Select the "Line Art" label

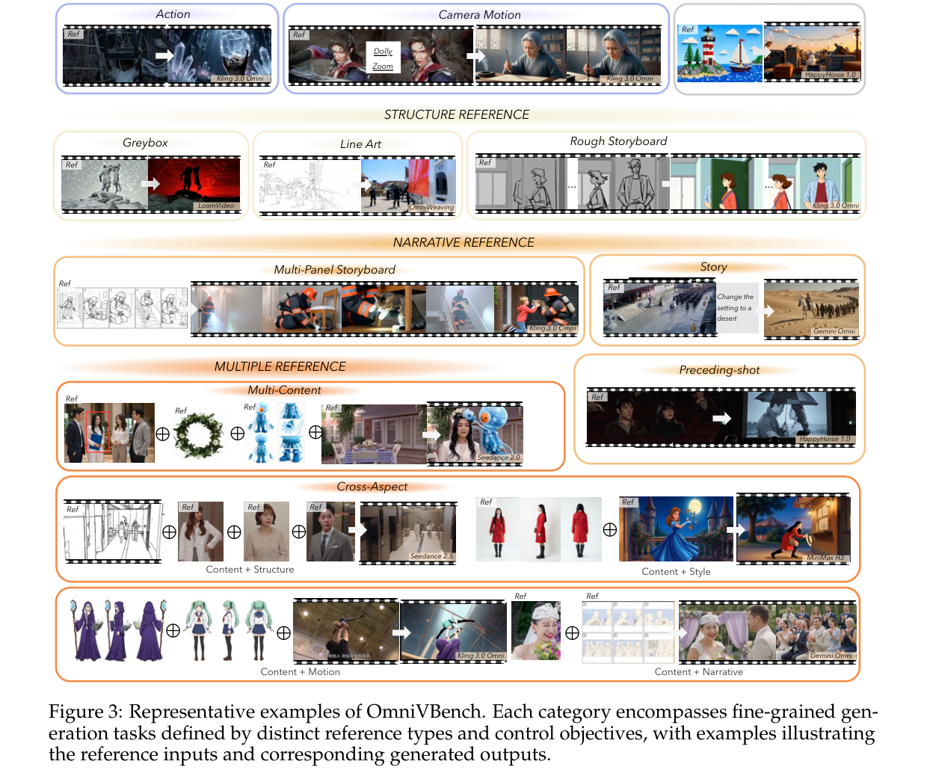[x=360, y=144]
